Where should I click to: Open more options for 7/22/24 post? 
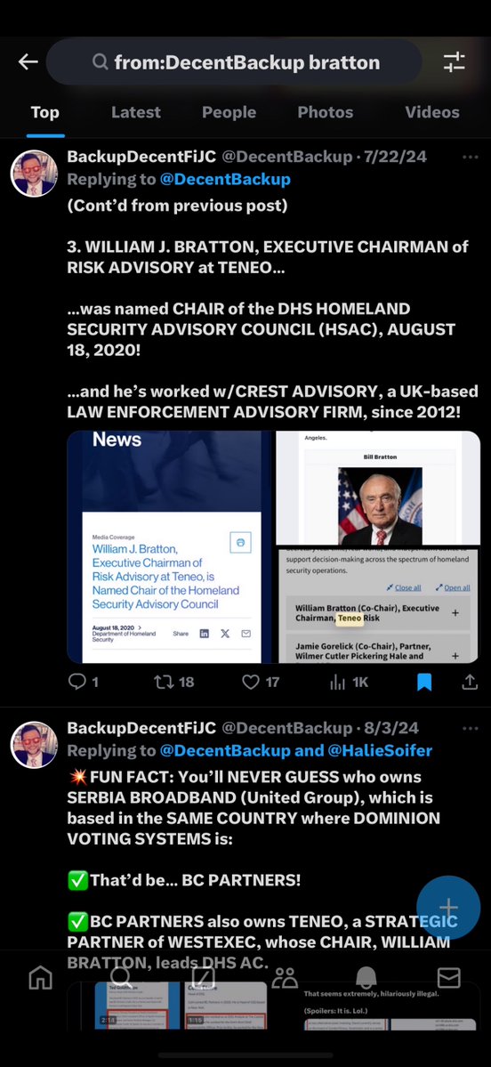click(x=470, y=158)
